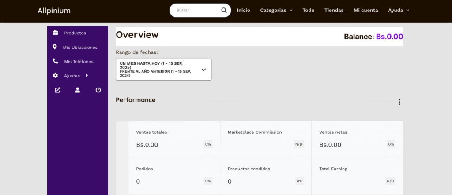Click the Ajustes gear icon
The width and height of the screenshot is (452, 195).
click(x=55, y=75)
